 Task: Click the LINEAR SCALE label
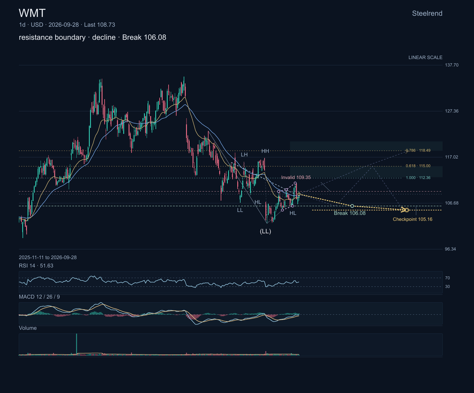point(425,57)
